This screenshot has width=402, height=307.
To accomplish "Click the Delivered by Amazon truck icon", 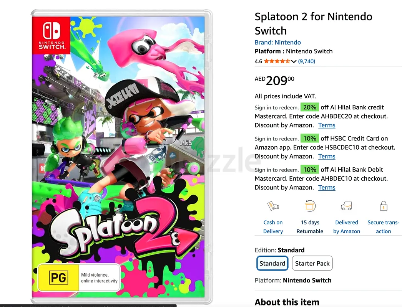I will [346, 206].
